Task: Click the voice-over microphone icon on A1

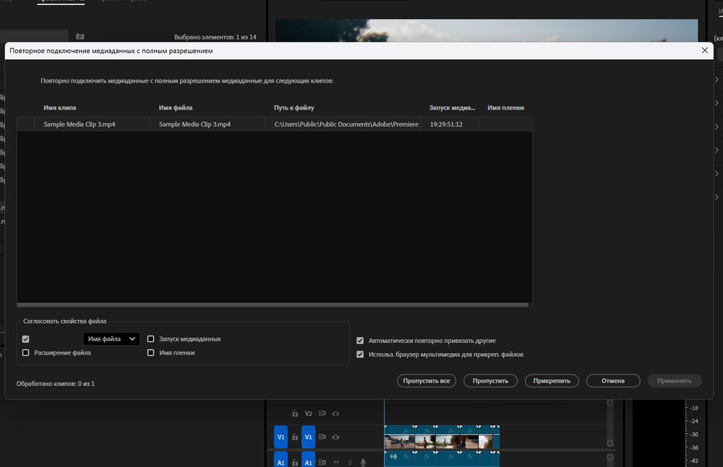Action: pos(363,462)
